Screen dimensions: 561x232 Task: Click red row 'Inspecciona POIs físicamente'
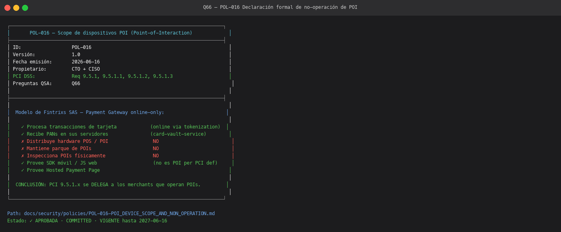(63, 156)
